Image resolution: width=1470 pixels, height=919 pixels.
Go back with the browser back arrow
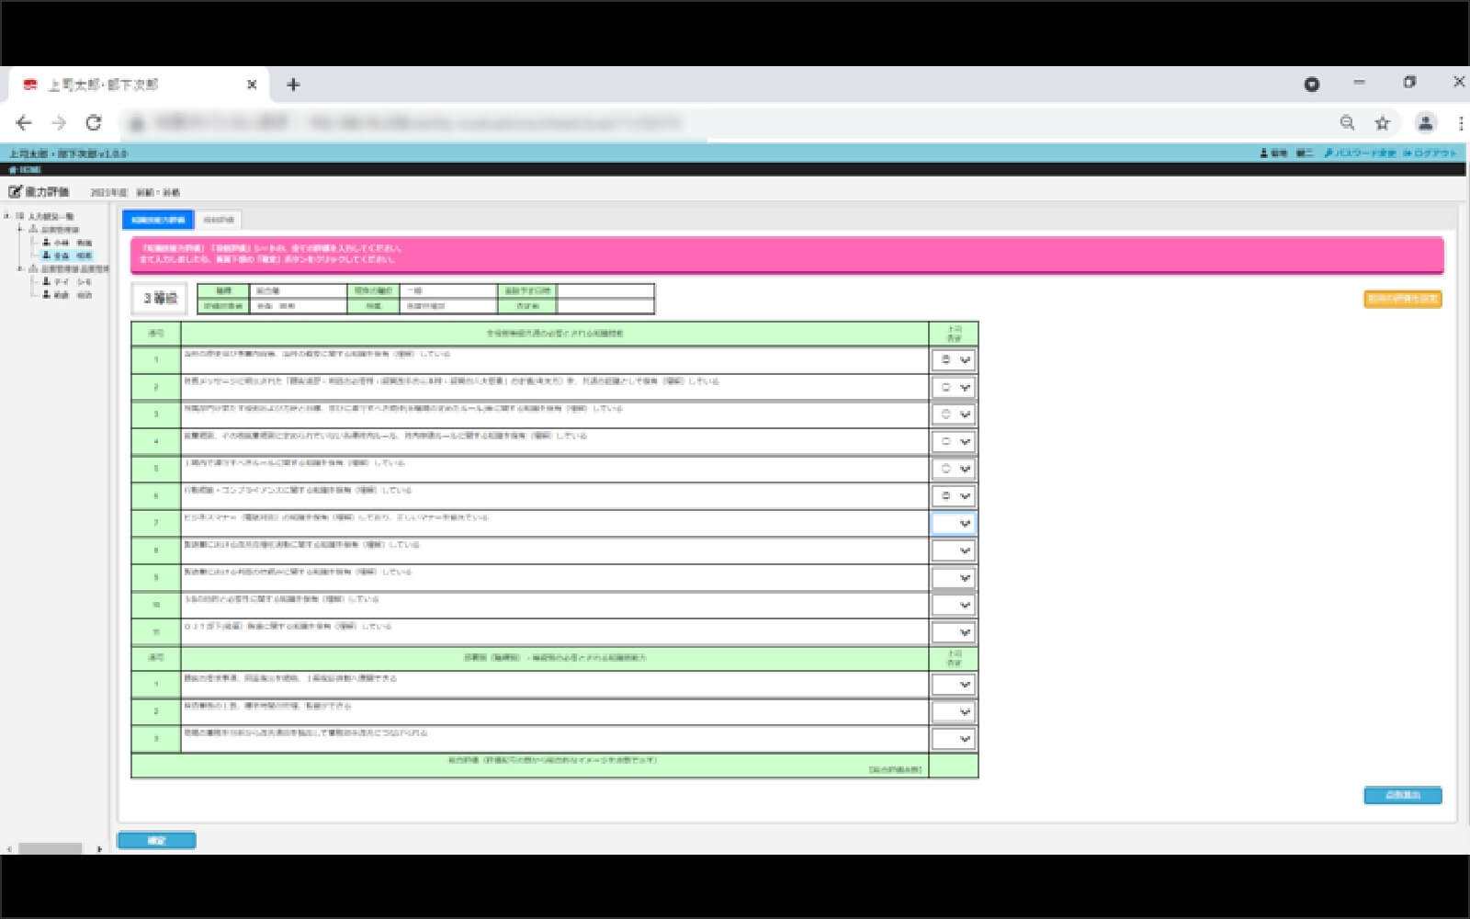click(x=24, y=122)
